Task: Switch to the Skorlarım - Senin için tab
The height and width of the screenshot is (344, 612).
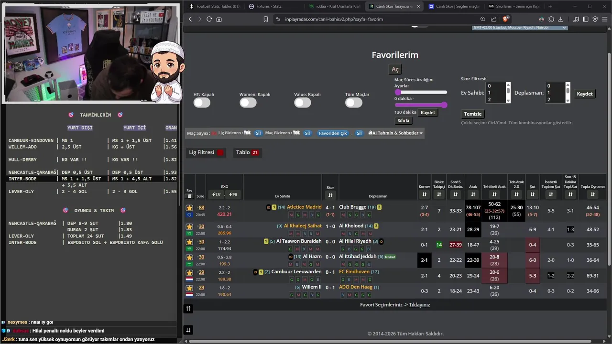Action: (x=514, y=6)
